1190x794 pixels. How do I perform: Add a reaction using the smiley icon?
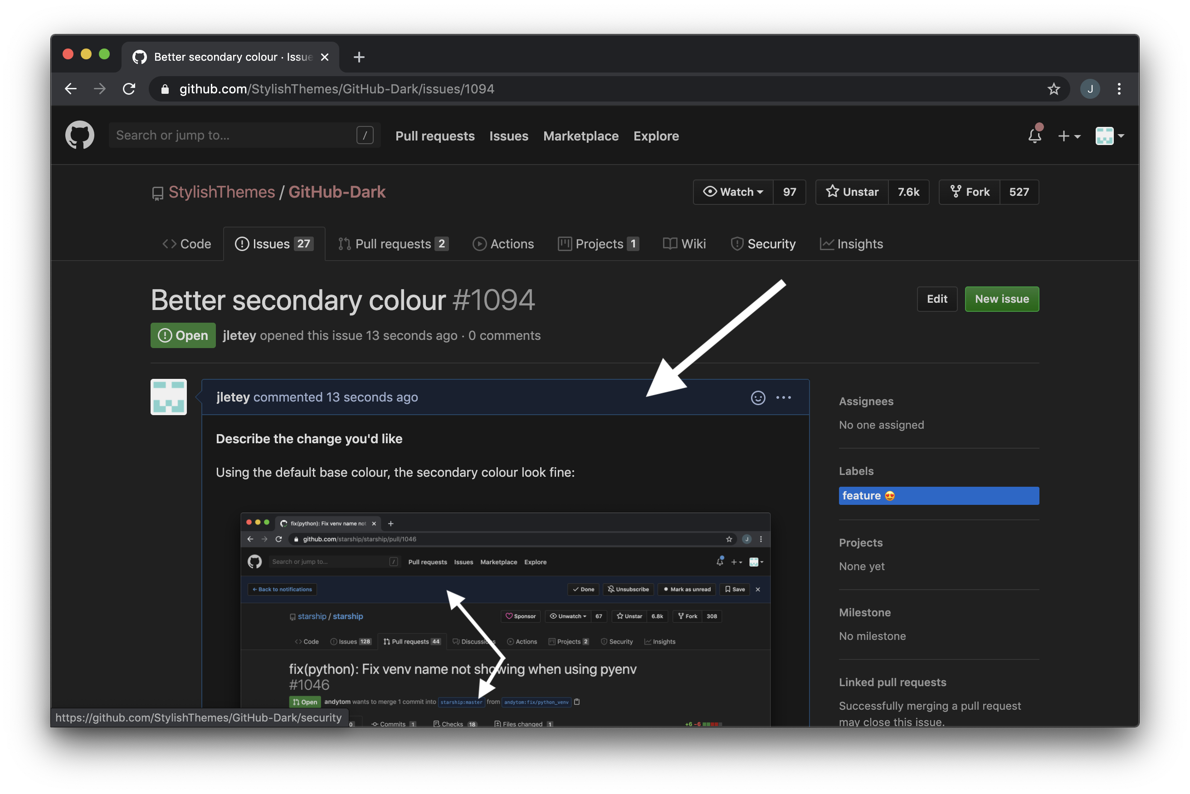click(x=757, y=397)
